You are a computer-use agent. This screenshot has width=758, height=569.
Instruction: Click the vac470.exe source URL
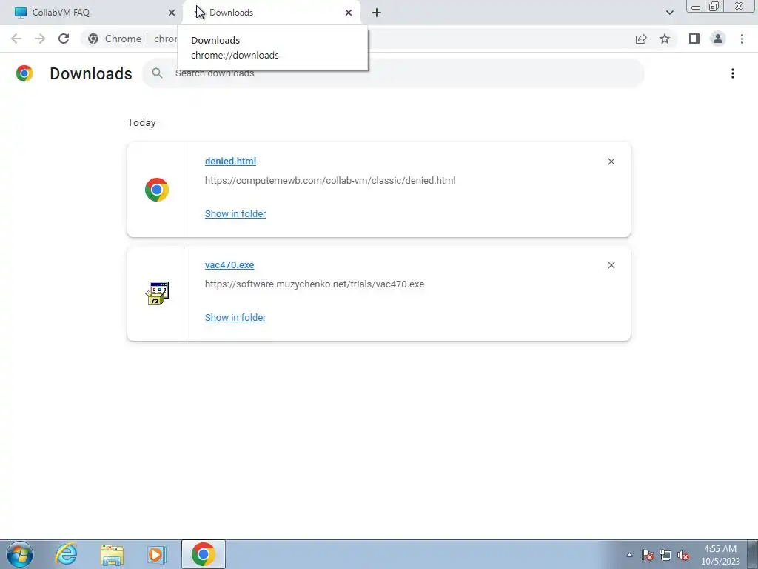pyautogui.click(x=315, y=284)
